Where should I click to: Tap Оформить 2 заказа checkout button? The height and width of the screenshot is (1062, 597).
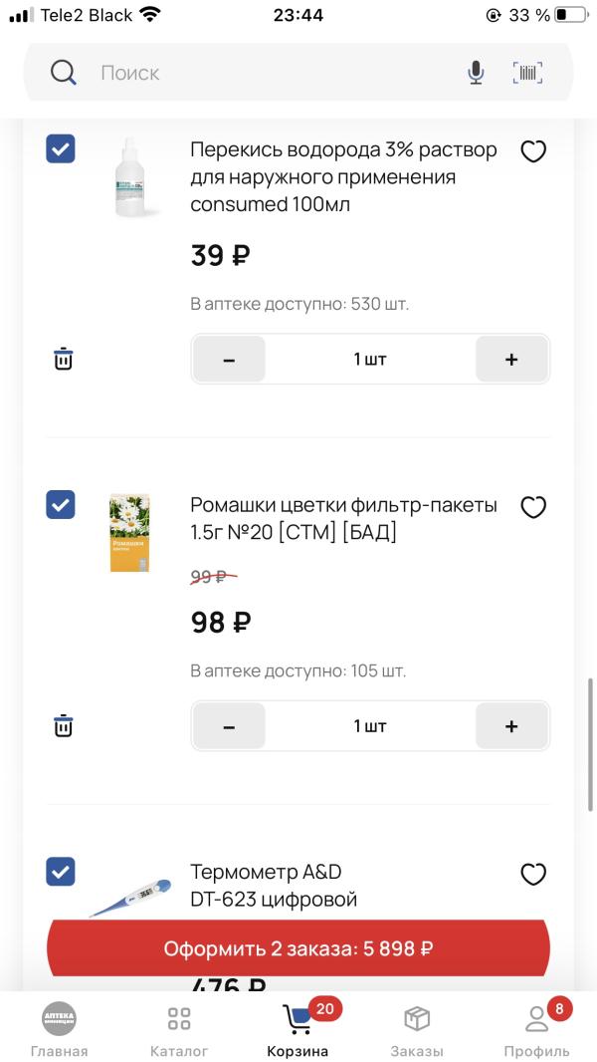[x=298, y=948]
